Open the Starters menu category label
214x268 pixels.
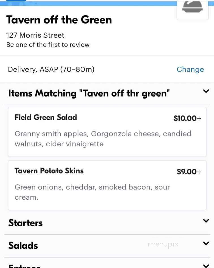[25, 223]
